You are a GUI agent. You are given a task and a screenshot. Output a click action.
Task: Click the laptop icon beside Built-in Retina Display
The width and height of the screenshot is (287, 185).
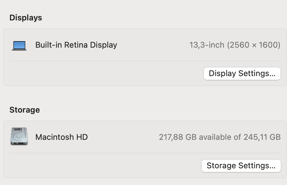(x=19, y=45)
